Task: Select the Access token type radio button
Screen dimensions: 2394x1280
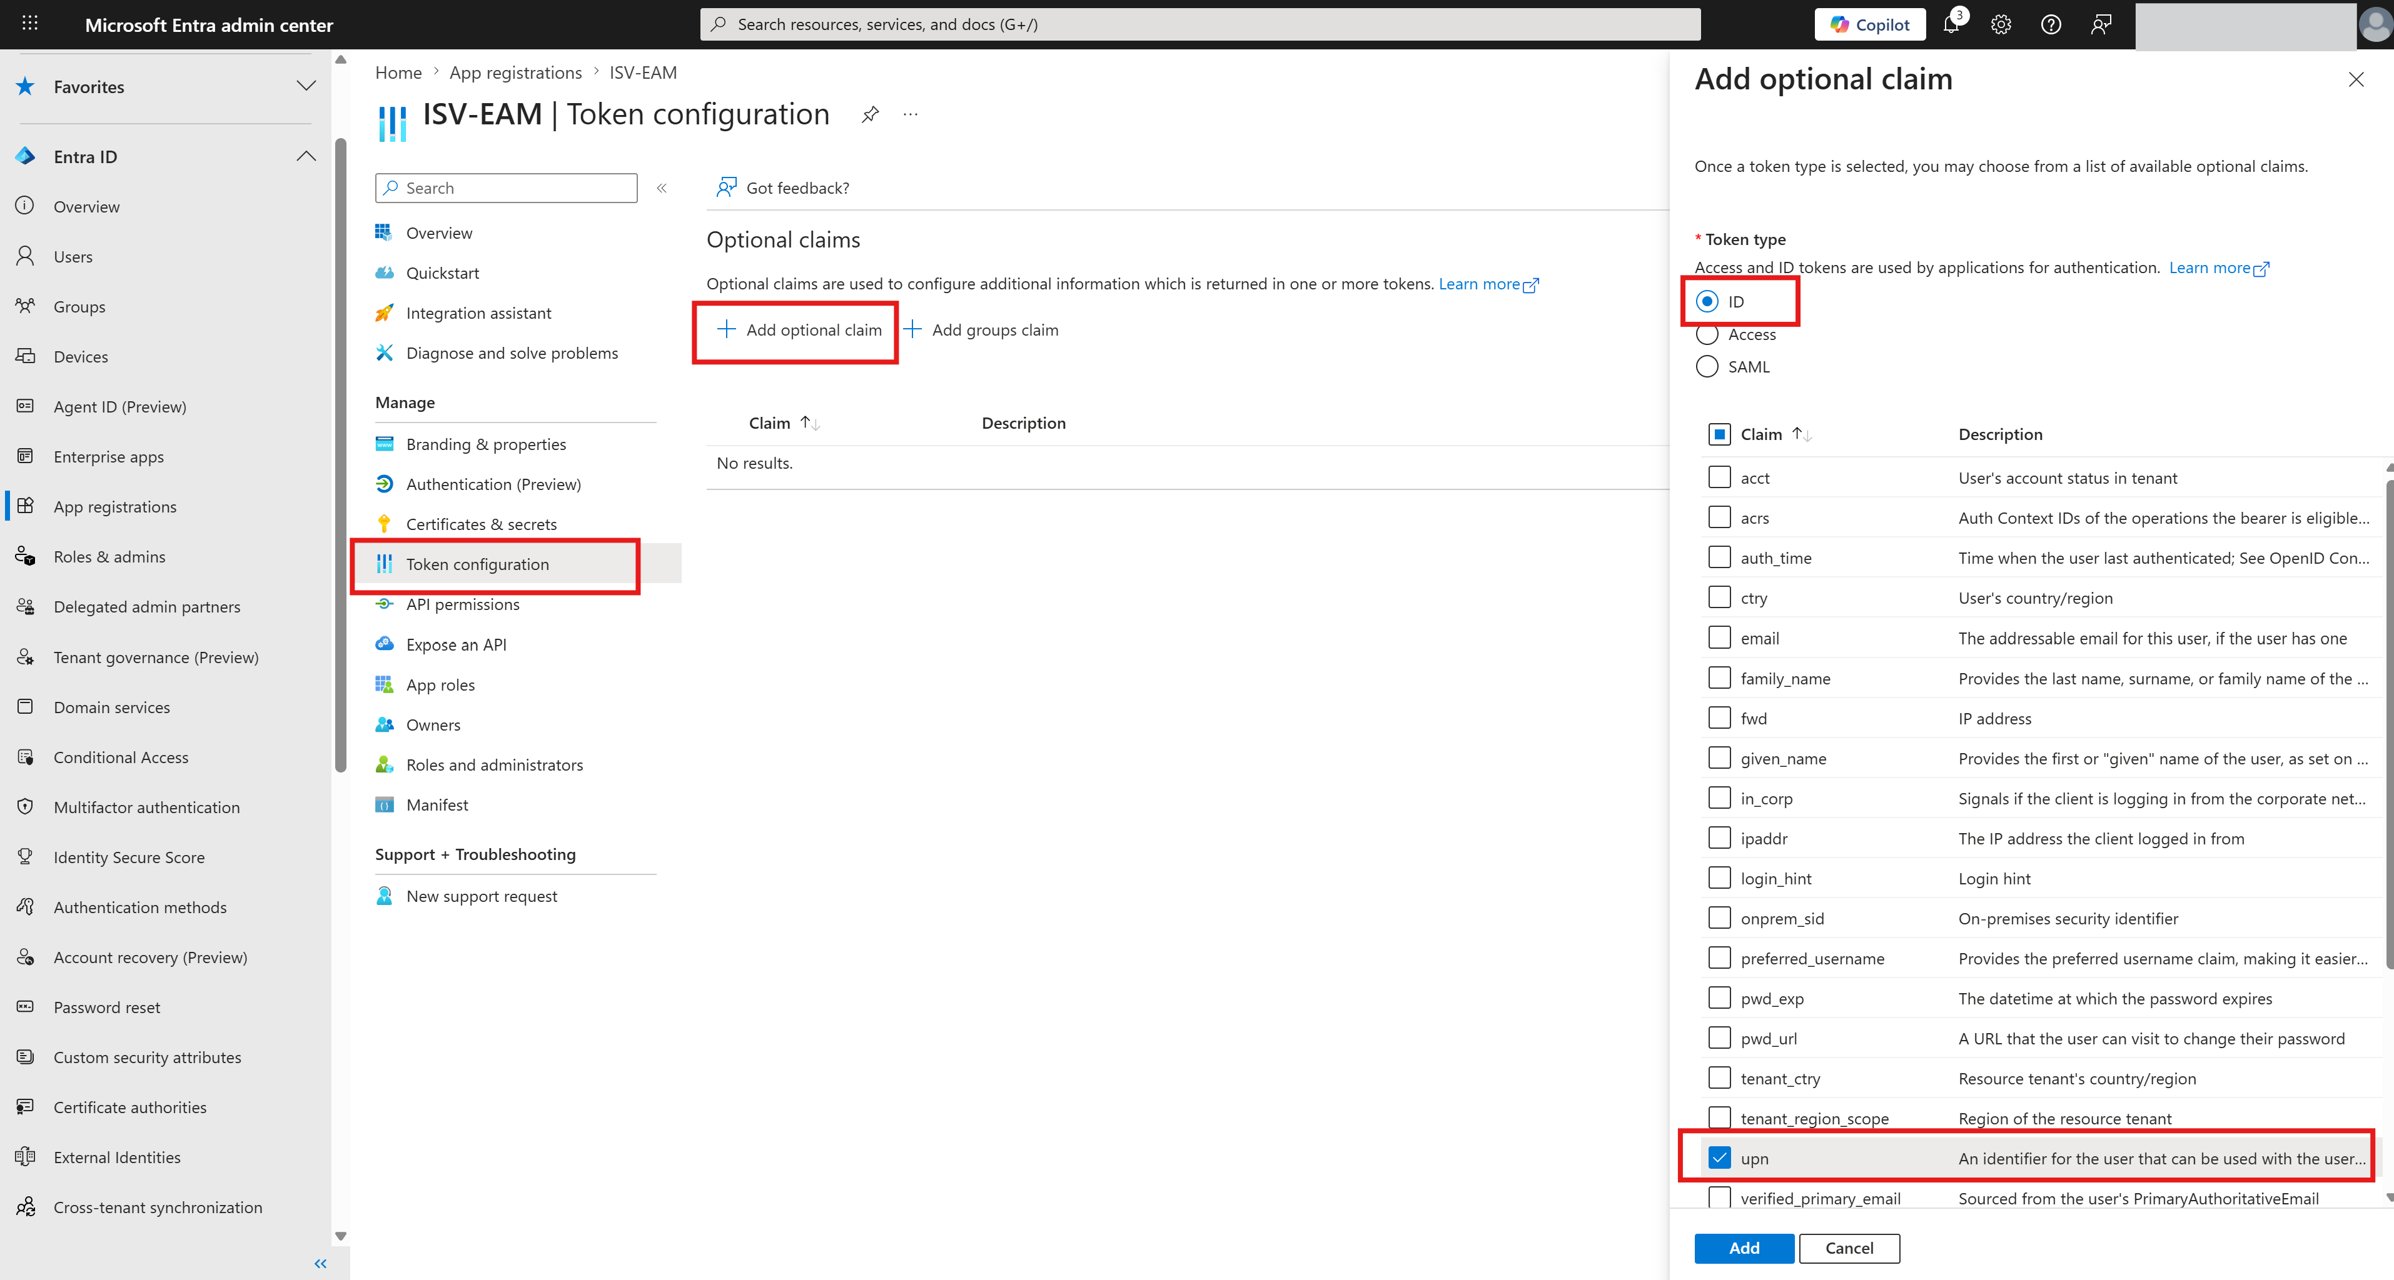Action: tap(1707, 334)
